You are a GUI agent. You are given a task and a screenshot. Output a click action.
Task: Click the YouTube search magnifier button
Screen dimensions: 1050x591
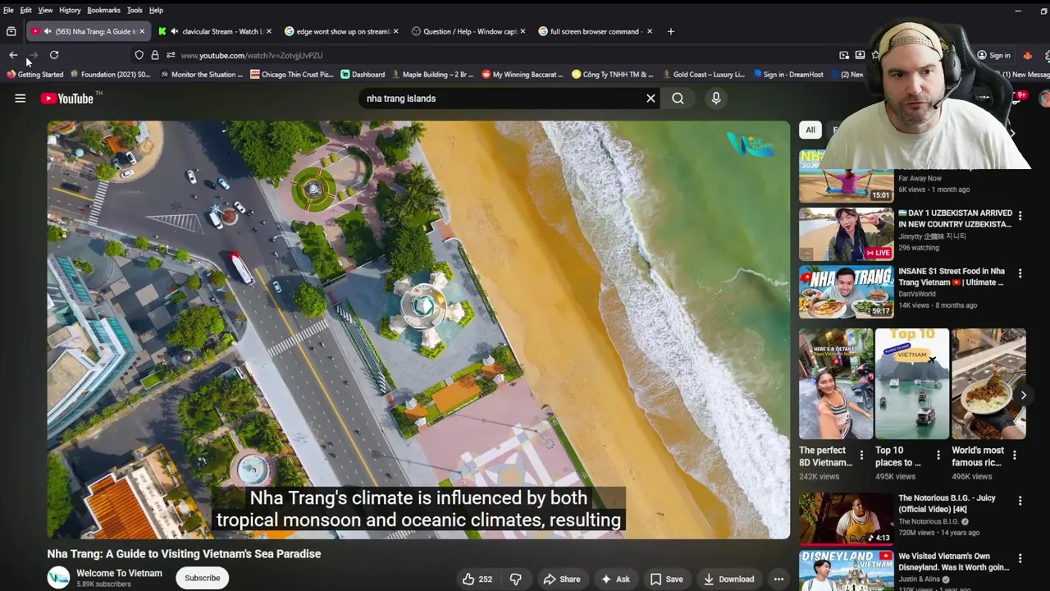tap(678, 98)
